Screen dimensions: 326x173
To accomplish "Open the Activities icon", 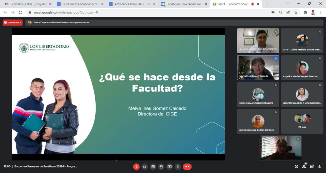I will click(319, 167).
